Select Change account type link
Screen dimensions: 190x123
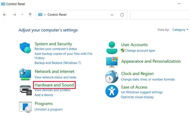140,50
